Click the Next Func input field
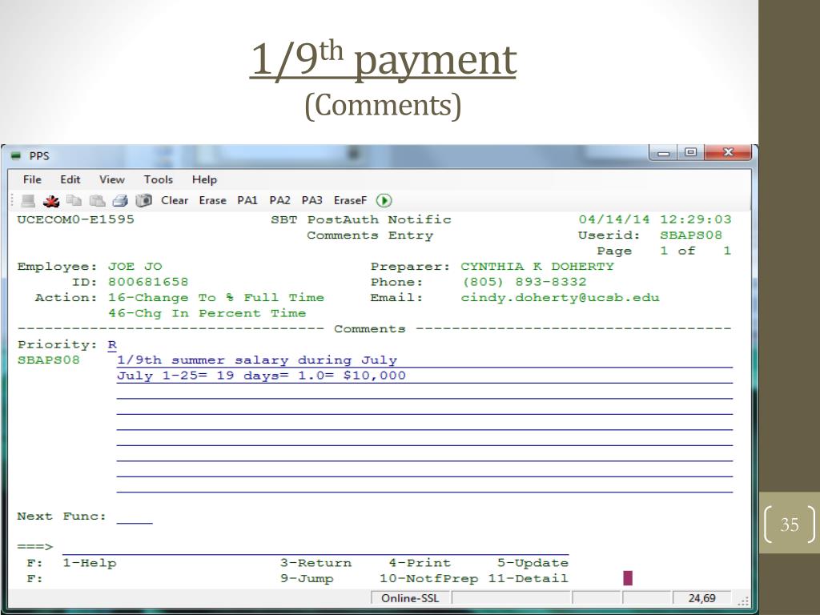Viewport: 820px width, 615px height. [134, 517]
